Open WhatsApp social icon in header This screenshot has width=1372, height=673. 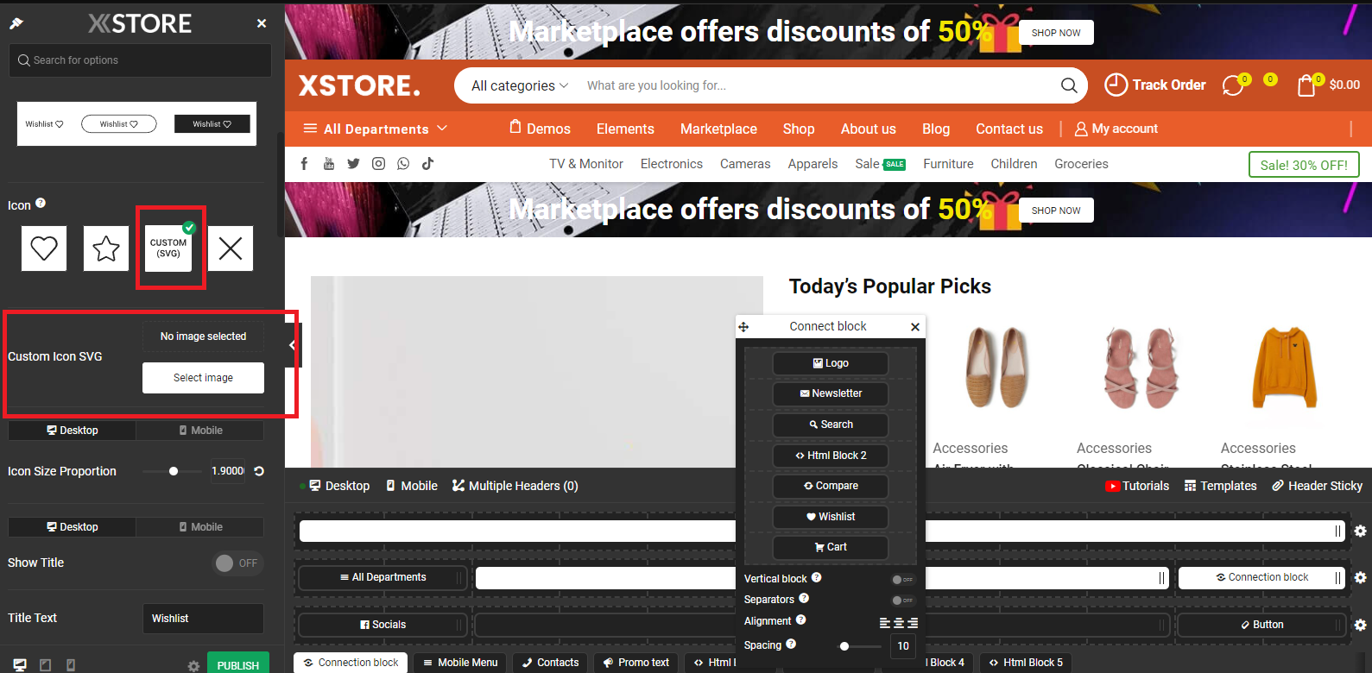[x=403, y=164]
